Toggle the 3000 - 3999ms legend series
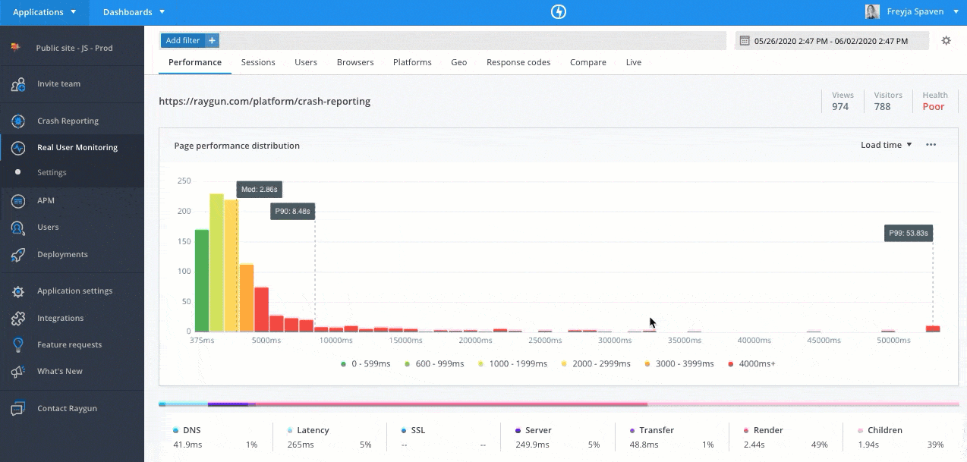The width and height of the screenshot is (967, 462). point(679,364)
